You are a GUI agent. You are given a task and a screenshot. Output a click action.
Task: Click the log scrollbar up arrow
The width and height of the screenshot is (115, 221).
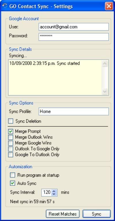[x=105, y=64]
